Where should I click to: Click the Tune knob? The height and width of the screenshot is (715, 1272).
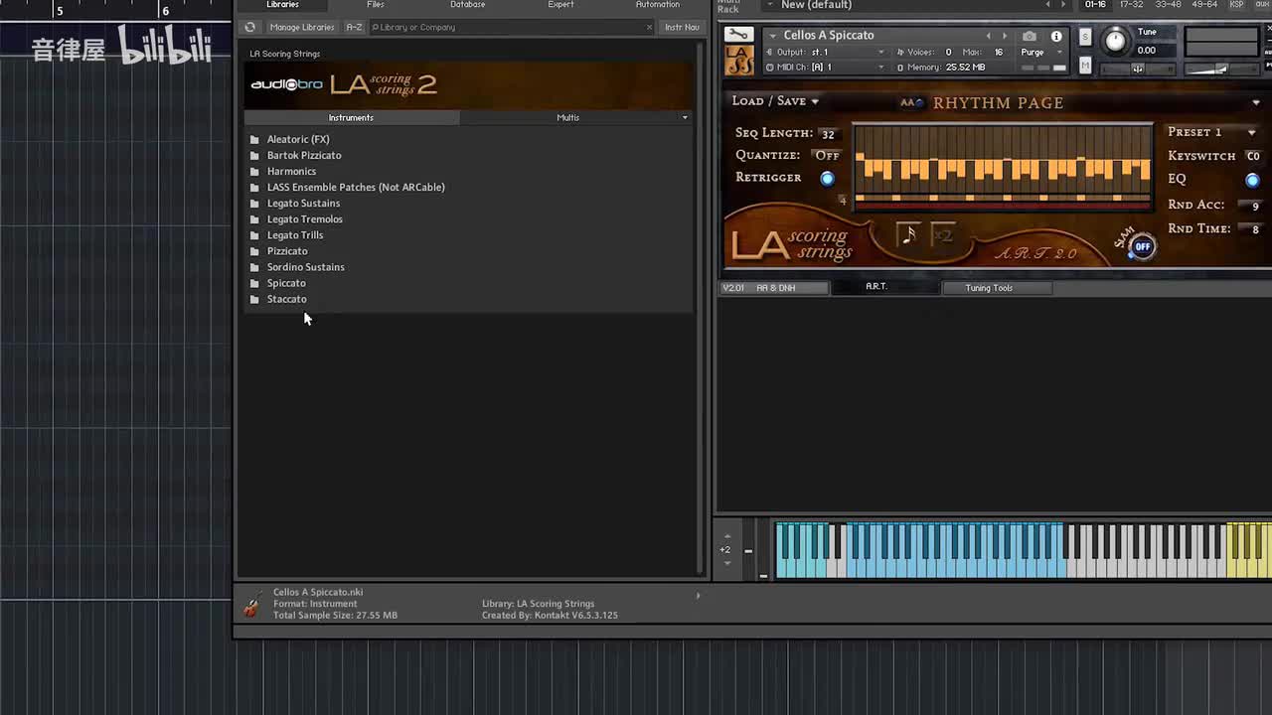pyautogui.click(x=1116, y=41)
